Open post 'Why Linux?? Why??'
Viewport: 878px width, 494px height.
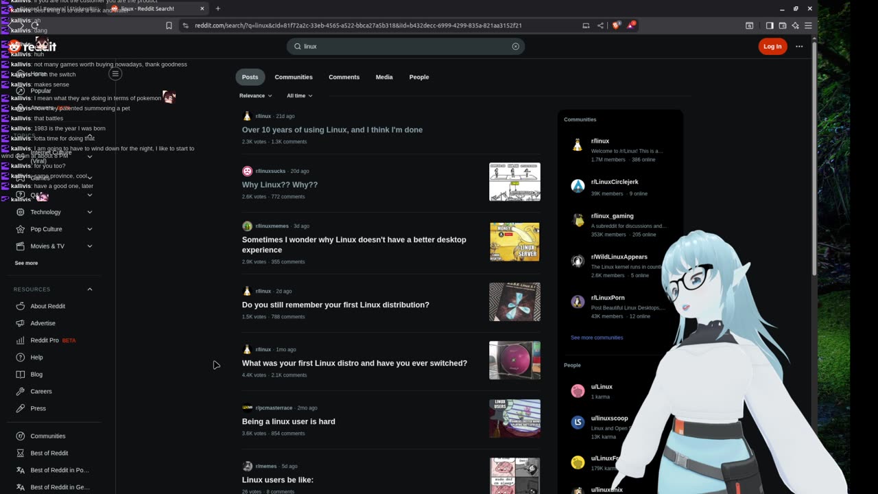click(280, 185)
